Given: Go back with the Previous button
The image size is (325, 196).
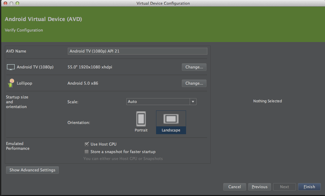Looking at the screenshot, I should [260, 187].
